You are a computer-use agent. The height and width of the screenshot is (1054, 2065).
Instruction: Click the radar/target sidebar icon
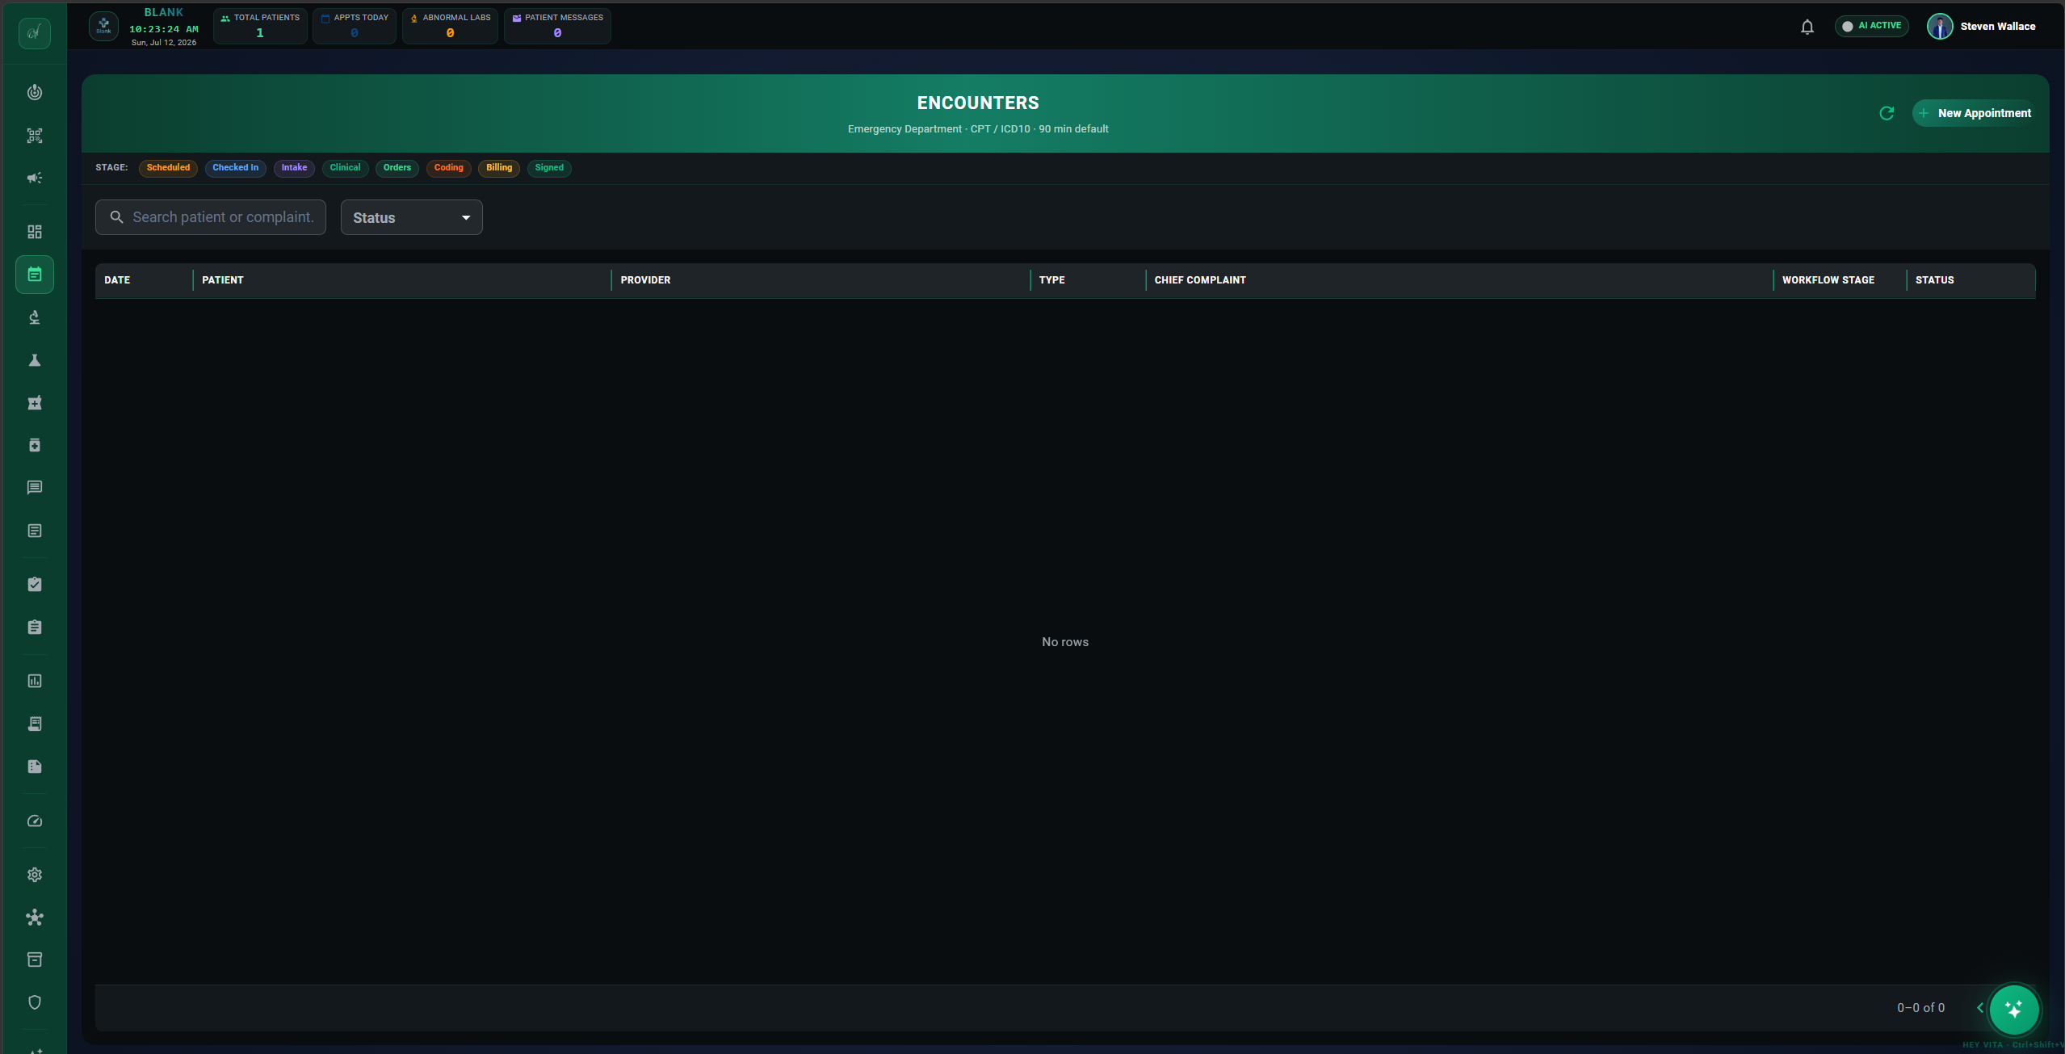pos(34,92)
